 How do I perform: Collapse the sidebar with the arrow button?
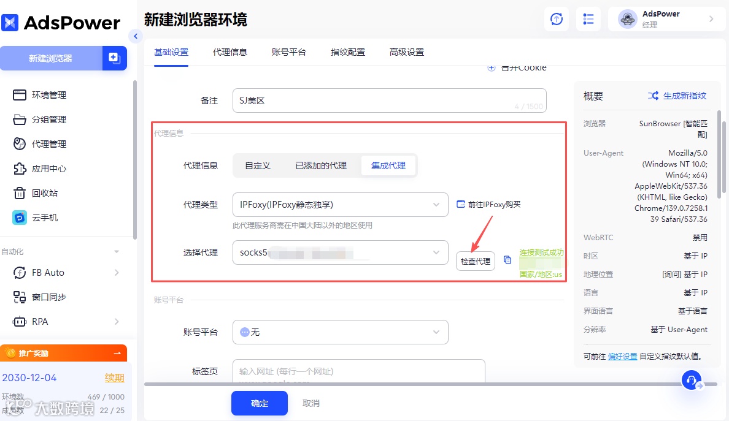point(135,36)
